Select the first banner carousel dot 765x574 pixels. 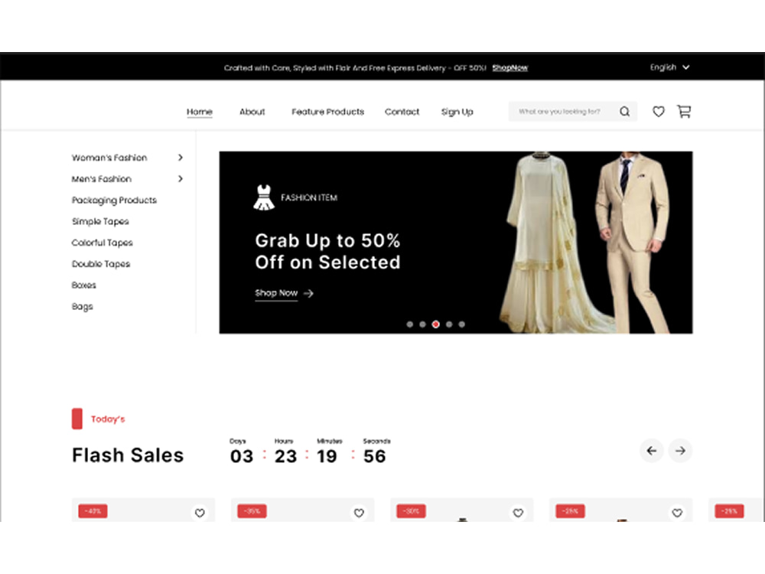[410, 324]
